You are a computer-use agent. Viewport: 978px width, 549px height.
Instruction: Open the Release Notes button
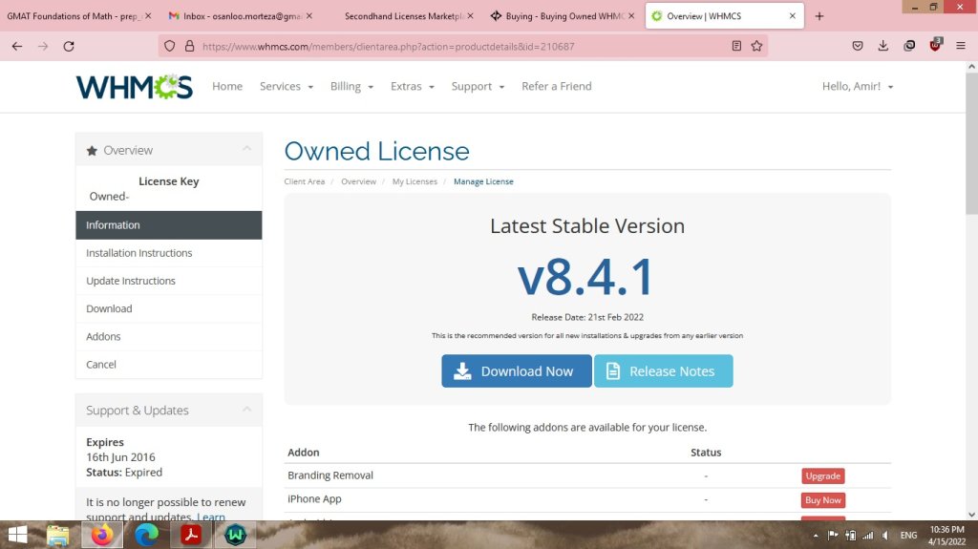(x=663, y=371)
